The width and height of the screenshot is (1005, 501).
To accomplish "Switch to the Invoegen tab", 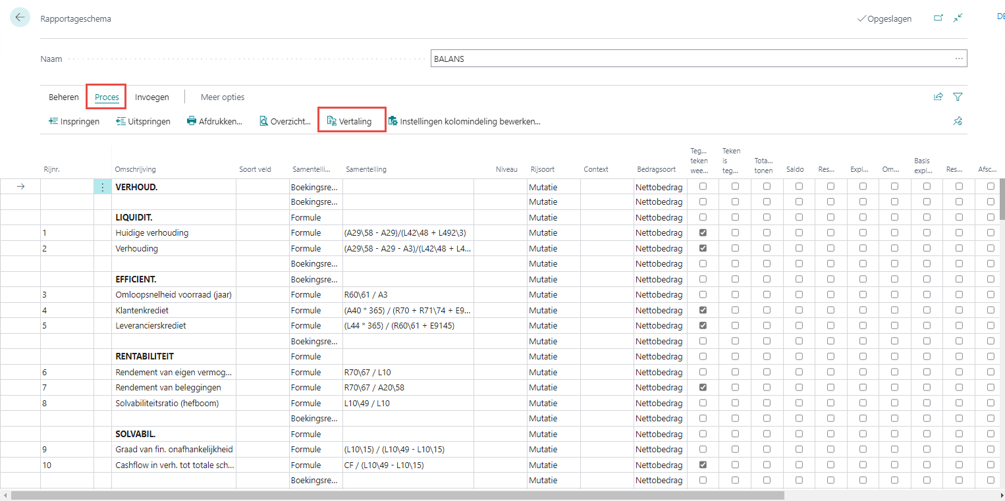I will tap(152, 97).
